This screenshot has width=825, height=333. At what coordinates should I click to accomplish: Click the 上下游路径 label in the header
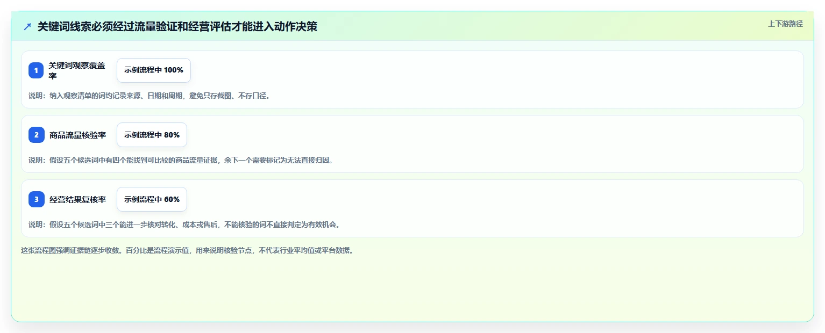(785, 24)
